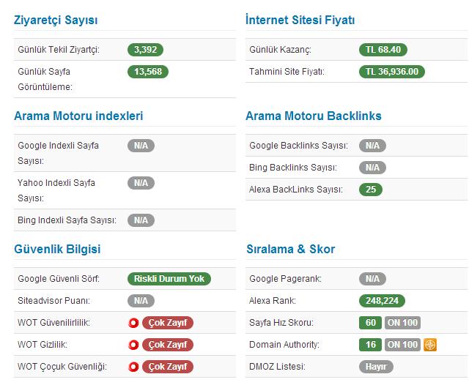This screenshot has height=385, width=469.
Task: Click the DMOZ Listesi Hayır badge
Action: pyautogui.click(x=376, y=367)
